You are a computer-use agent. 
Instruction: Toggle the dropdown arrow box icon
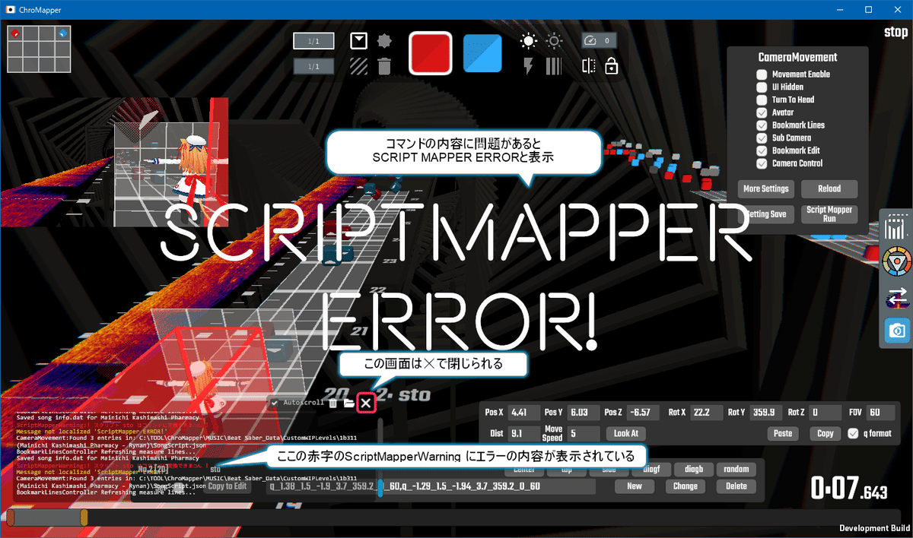pos(358,41)
